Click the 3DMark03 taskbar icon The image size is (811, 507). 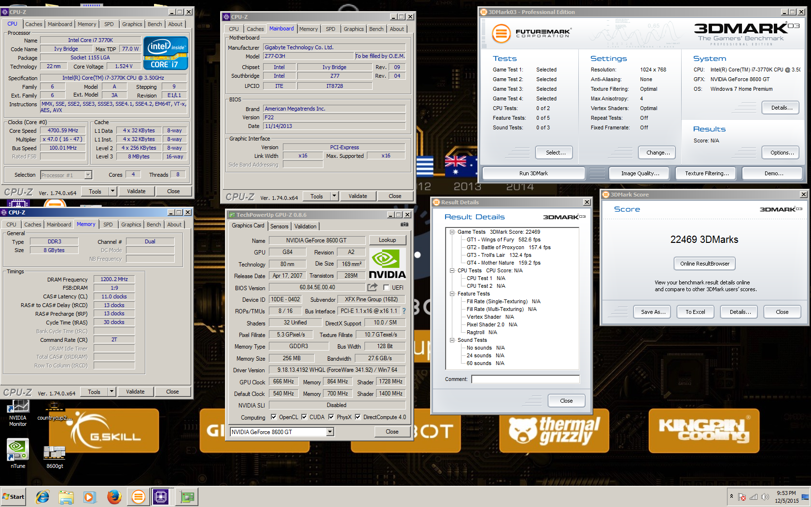tap(138, 497)
